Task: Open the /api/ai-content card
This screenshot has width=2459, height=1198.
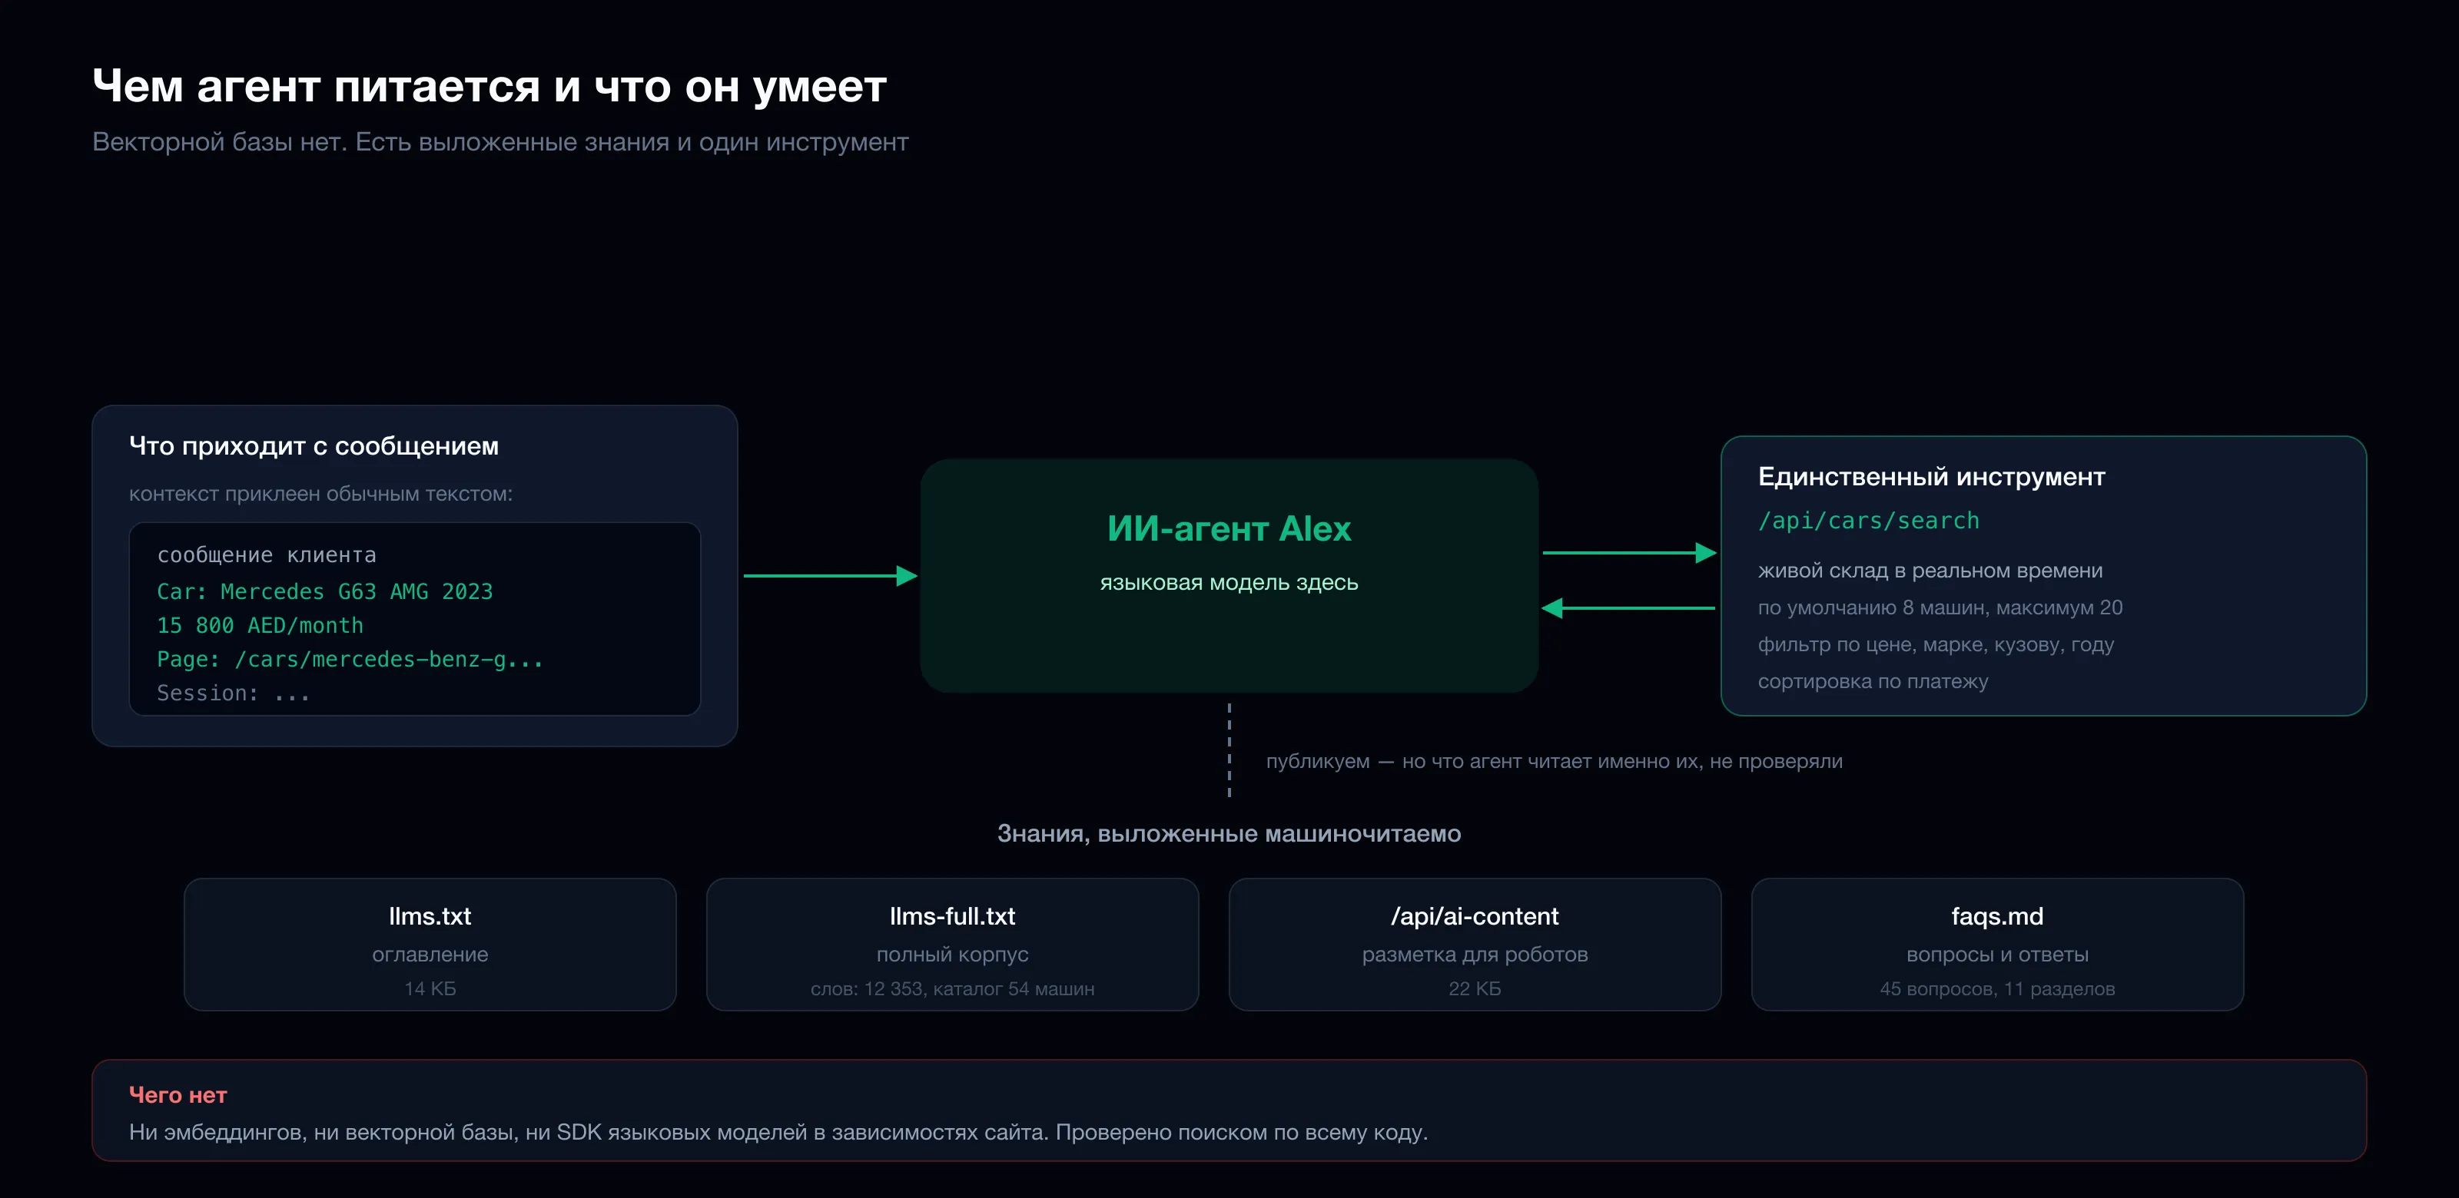Action: (x=1475, y=945)
